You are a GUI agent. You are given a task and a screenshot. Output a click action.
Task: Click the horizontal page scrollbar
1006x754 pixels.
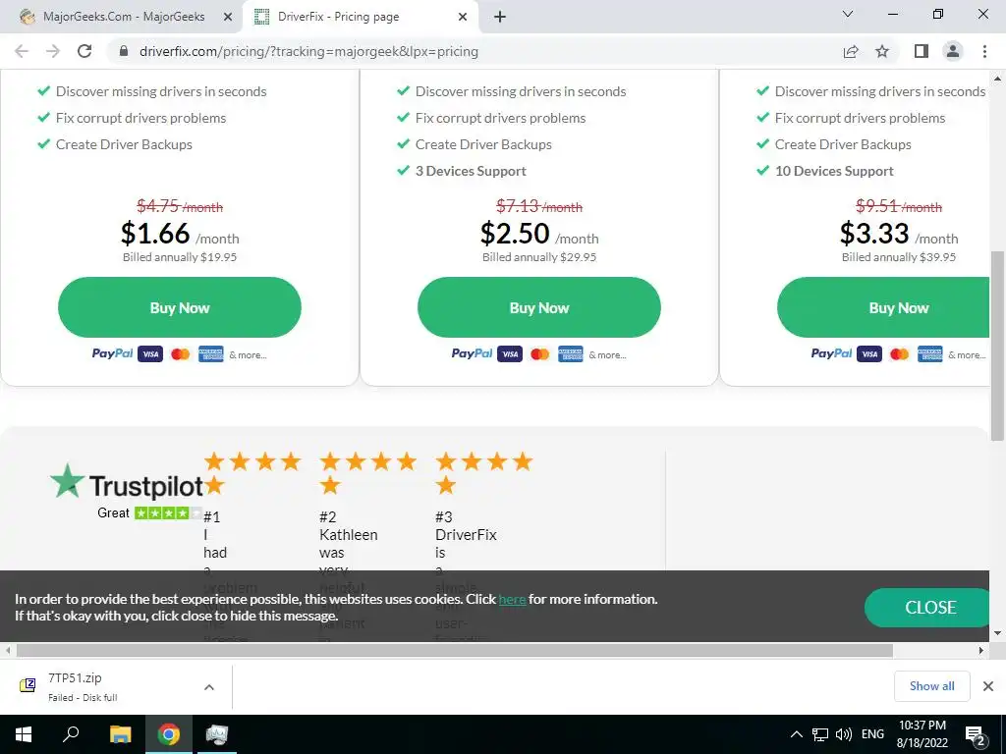point(454,650)
